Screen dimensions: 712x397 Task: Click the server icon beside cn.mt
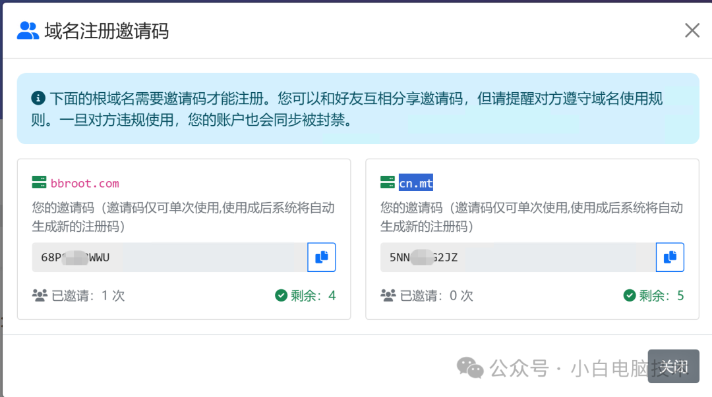388,182
